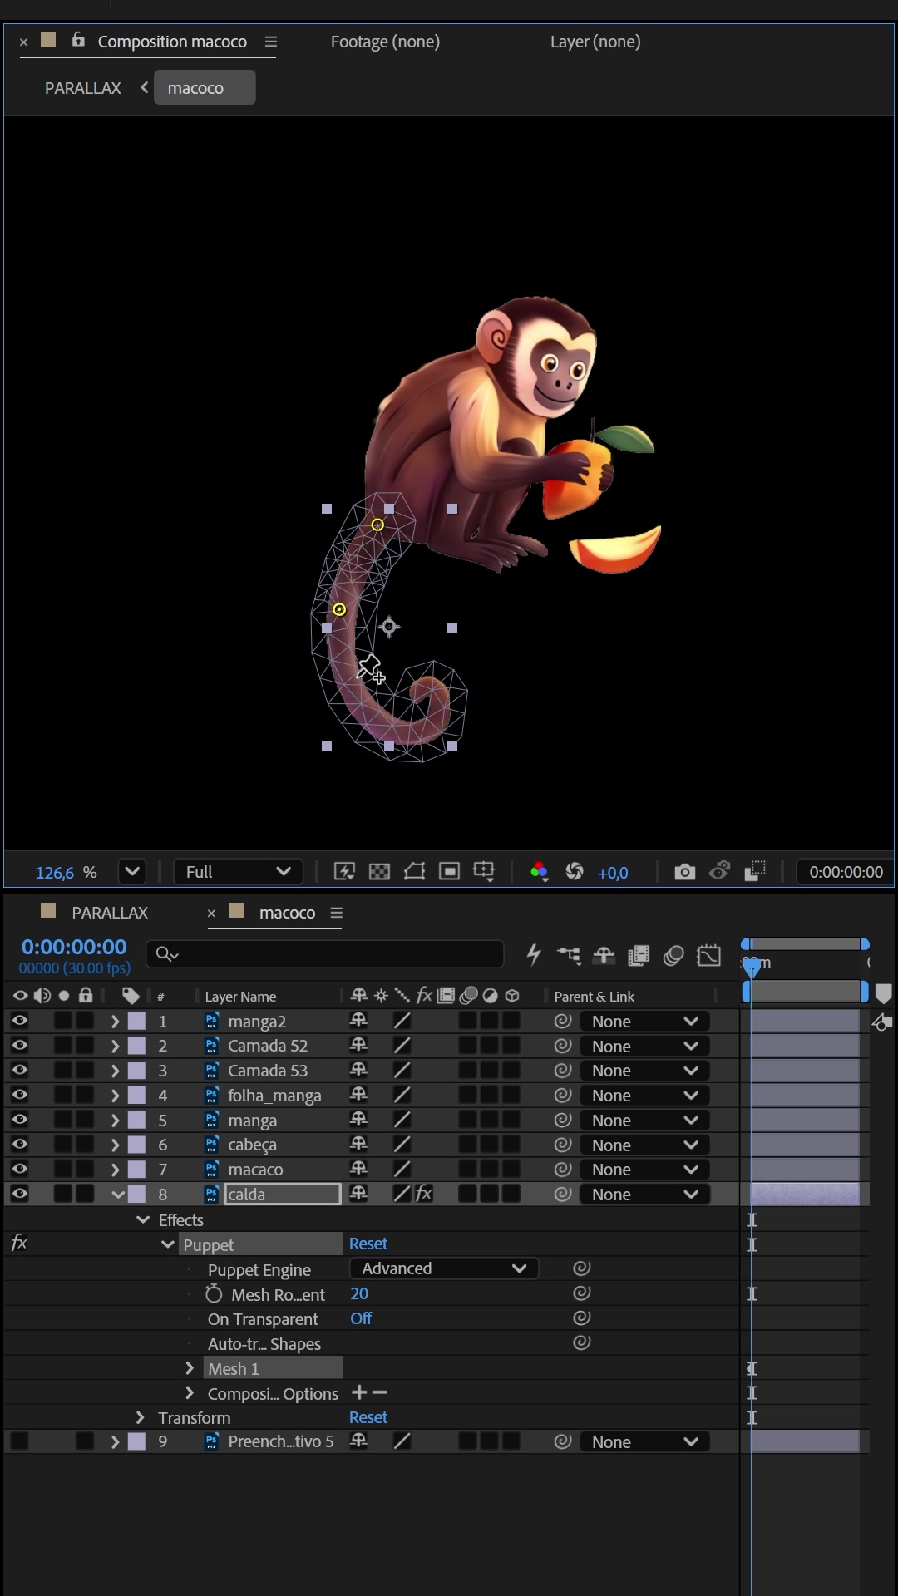
Task: Click the +0,0 exposure value
Action: [x=613, y=873]
